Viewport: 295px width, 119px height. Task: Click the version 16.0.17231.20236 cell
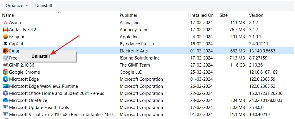tap(266, 93)
